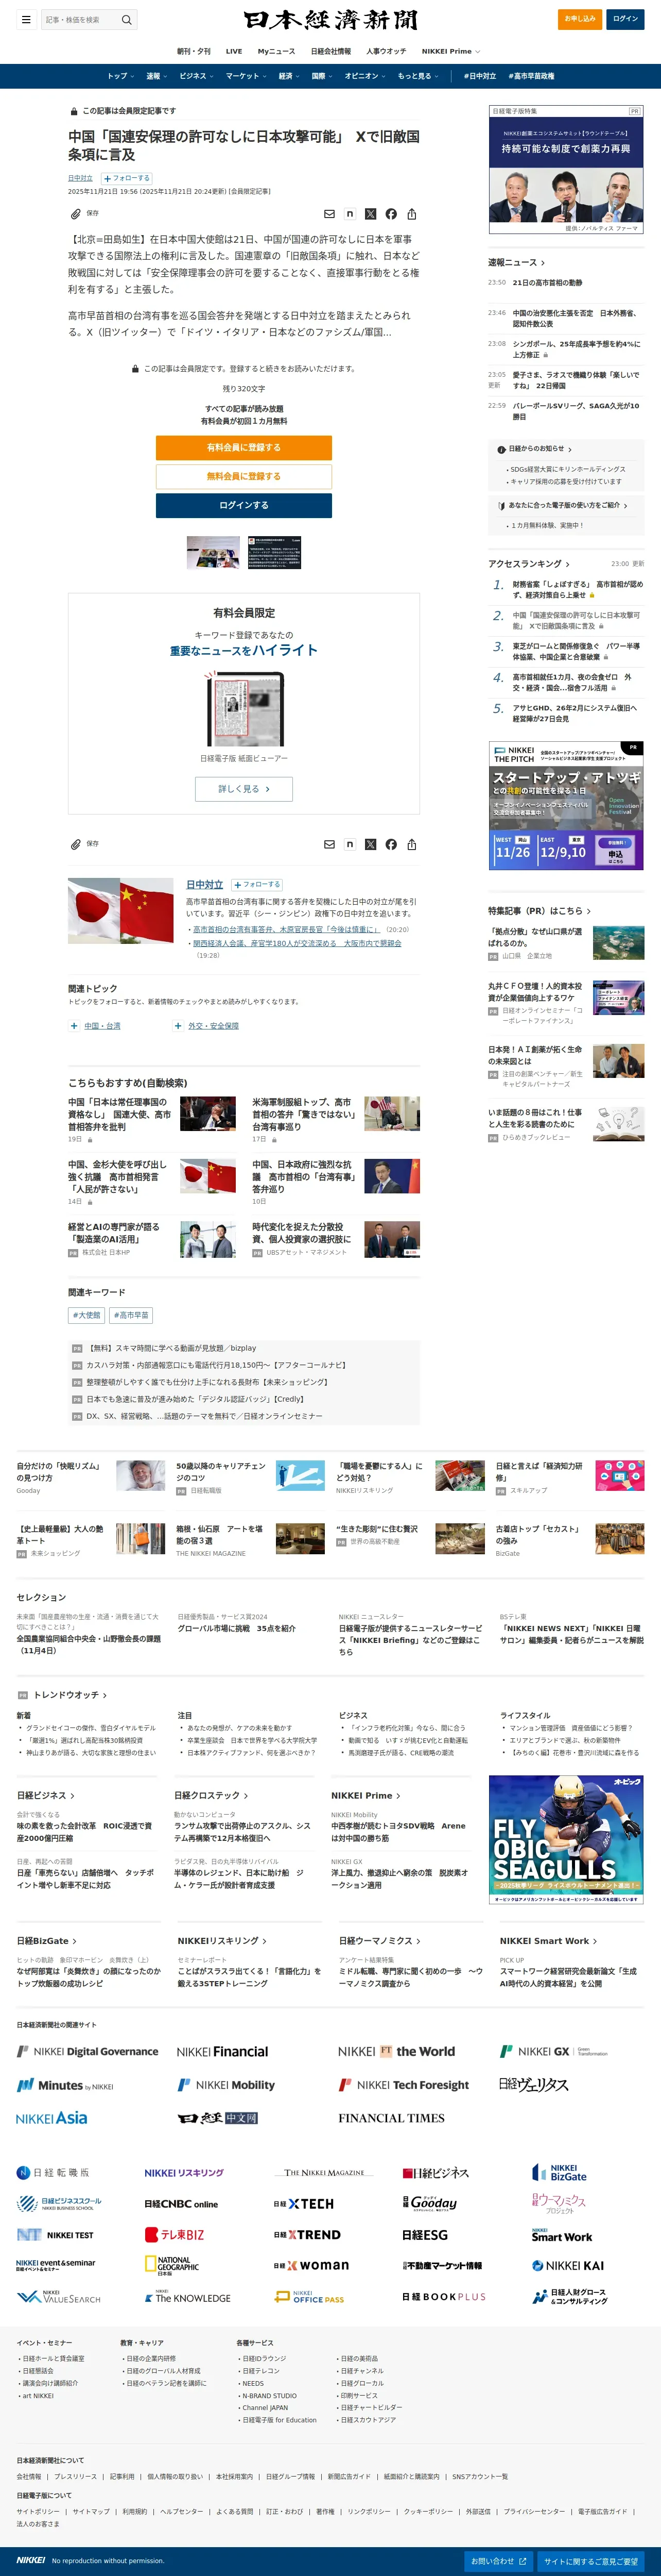The height and width of the screenshot is (2576, 661).
Task: Click the #高市早苗 keyword tag
Action: pos(131,1315)
